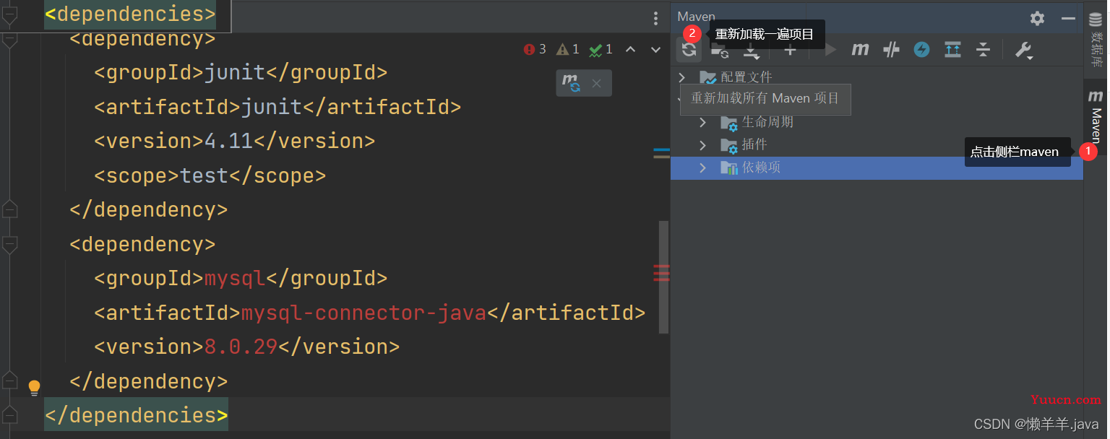
Task: Go to next highlighted problem arrow
Action: coord(655,49)
